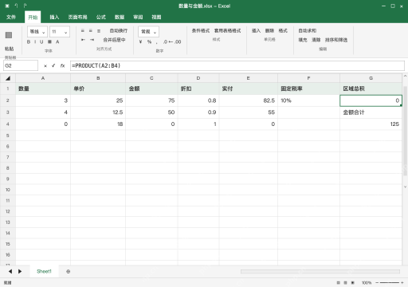408x287 pixels.
Task: Select the 开始 (Home) ribbon tab
Action: pyautogui.click(x=33, y=17)
